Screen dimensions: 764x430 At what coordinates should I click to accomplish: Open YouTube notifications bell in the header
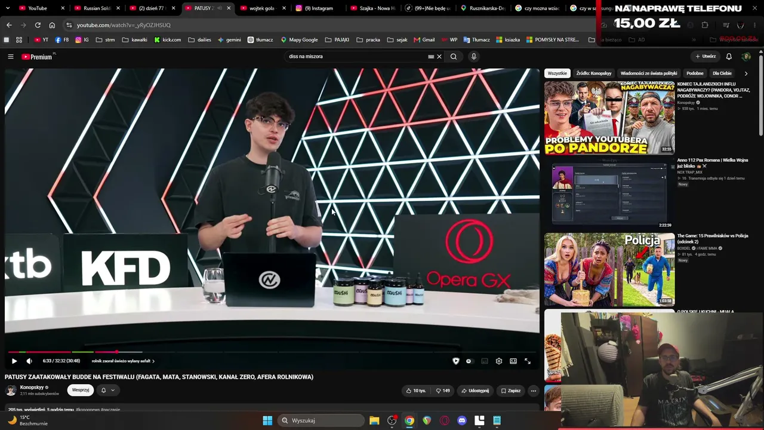tap(729, 57)
